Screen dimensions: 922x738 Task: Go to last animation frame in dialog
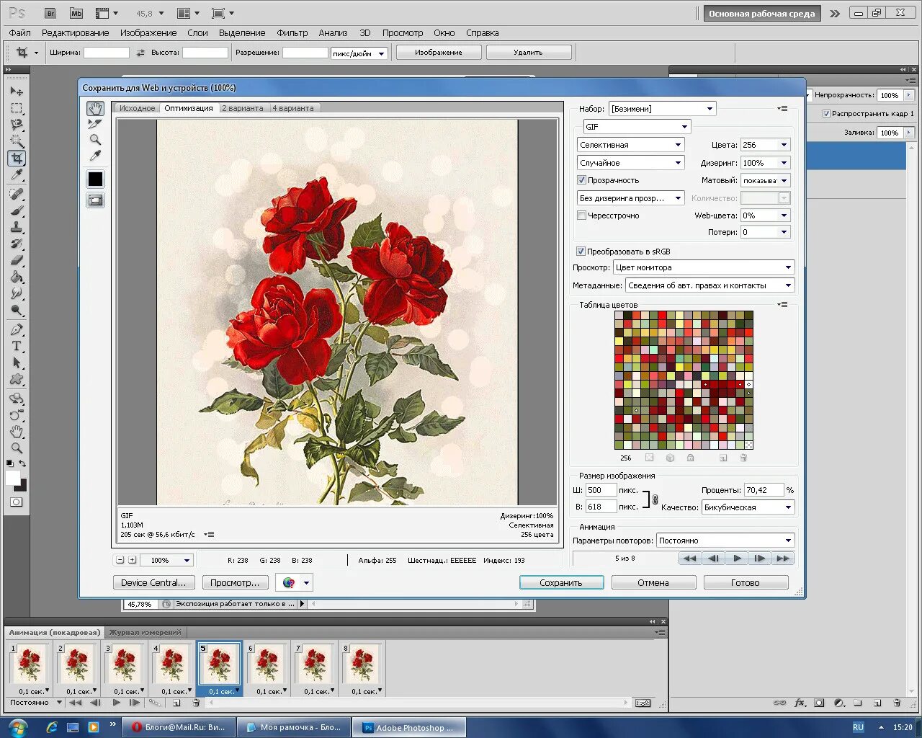point(783,558)
